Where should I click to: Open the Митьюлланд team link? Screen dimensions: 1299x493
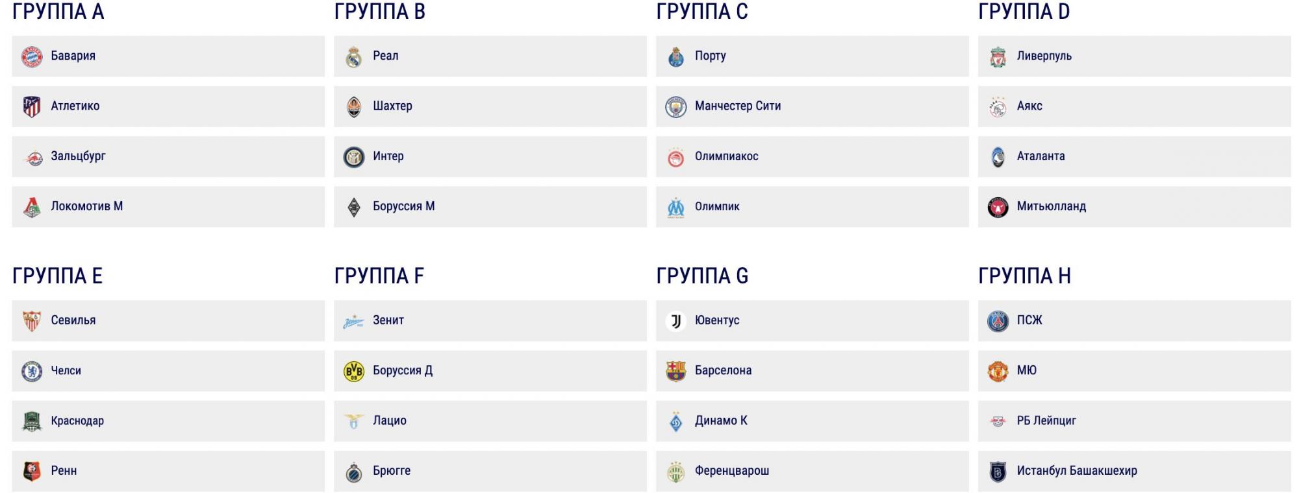(1051, 207)
